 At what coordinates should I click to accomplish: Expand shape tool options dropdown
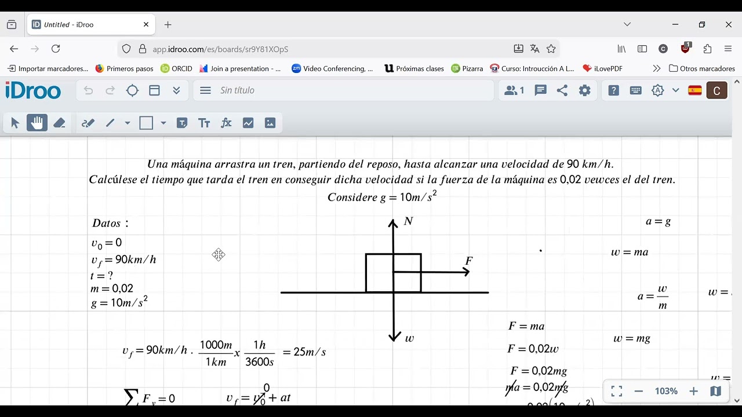click(163, 123)
